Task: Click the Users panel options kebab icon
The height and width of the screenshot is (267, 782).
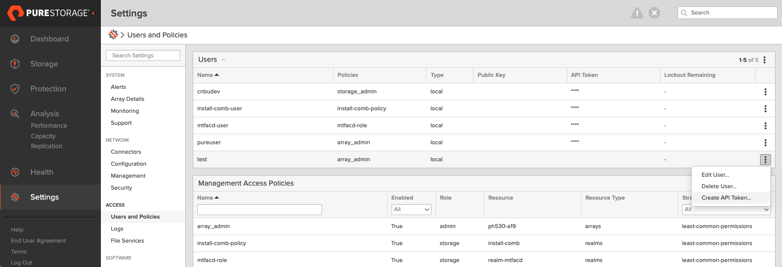Action: tap(765, 60)
